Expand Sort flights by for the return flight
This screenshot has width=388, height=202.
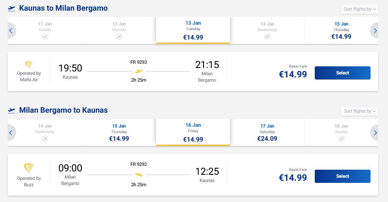pyautogui.click(x=360, y=111)
